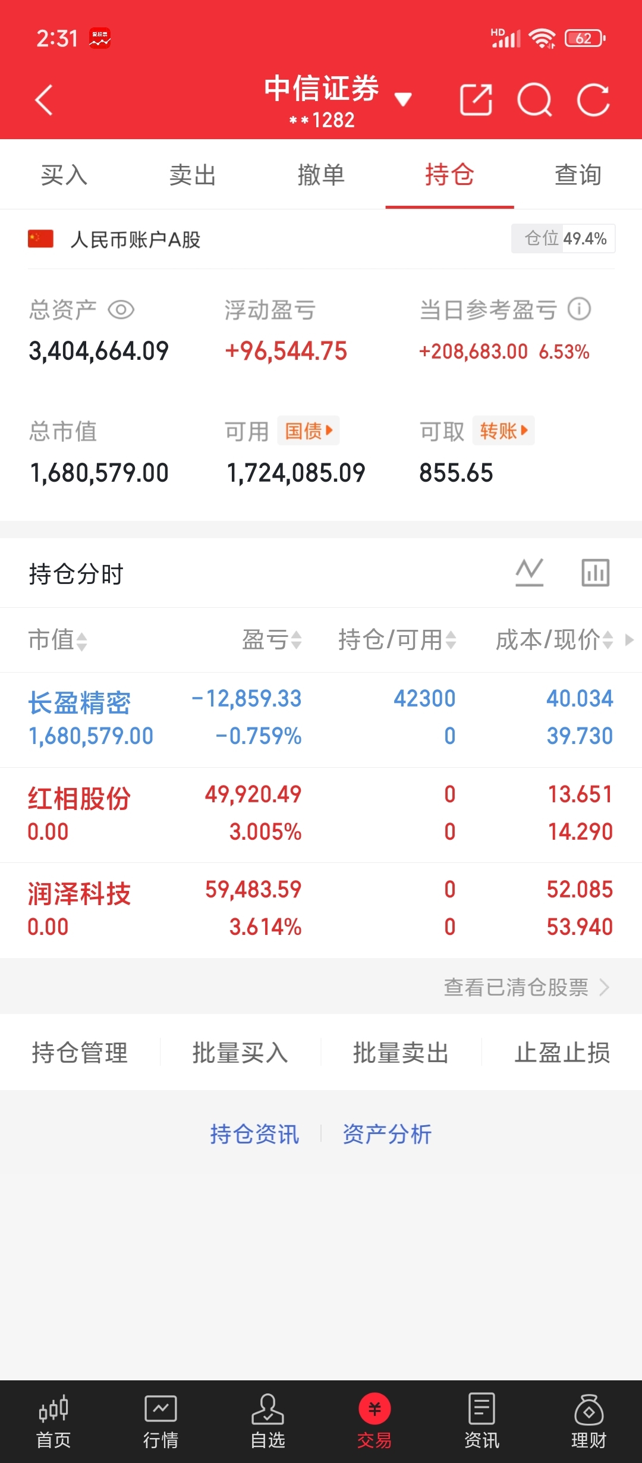Tap the back arrow icon
The height and width of the screenshot is (1463, 642).
pos(44,100)
